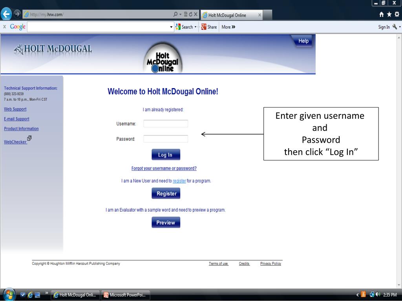Viewport: 402px width, 302px height.
Task: Click the Username input field
Action: 166,123
